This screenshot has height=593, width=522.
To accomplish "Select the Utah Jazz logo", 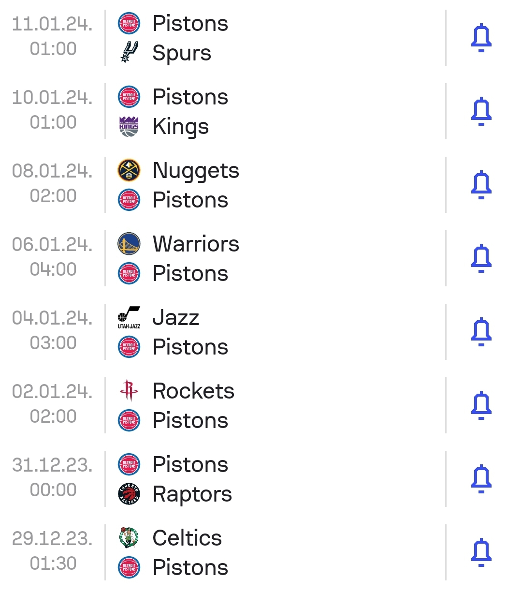I will (129, 317).
